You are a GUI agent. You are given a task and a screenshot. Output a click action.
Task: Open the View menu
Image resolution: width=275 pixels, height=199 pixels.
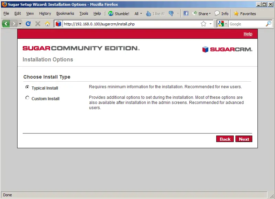tap(30, 13)
